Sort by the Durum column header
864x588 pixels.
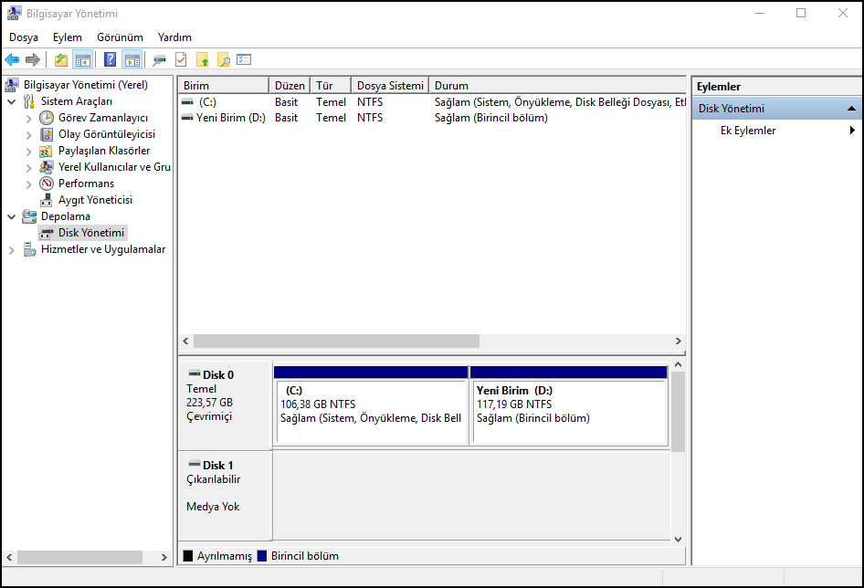coord(558,86)
